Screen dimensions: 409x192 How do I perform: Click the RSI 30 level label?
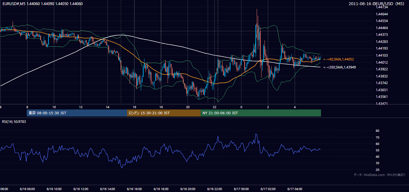pos(377,163)
